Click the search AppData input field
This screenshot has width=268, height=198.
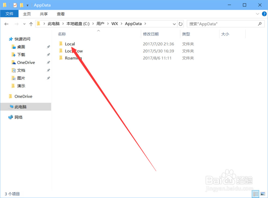[x=222, y=24]
